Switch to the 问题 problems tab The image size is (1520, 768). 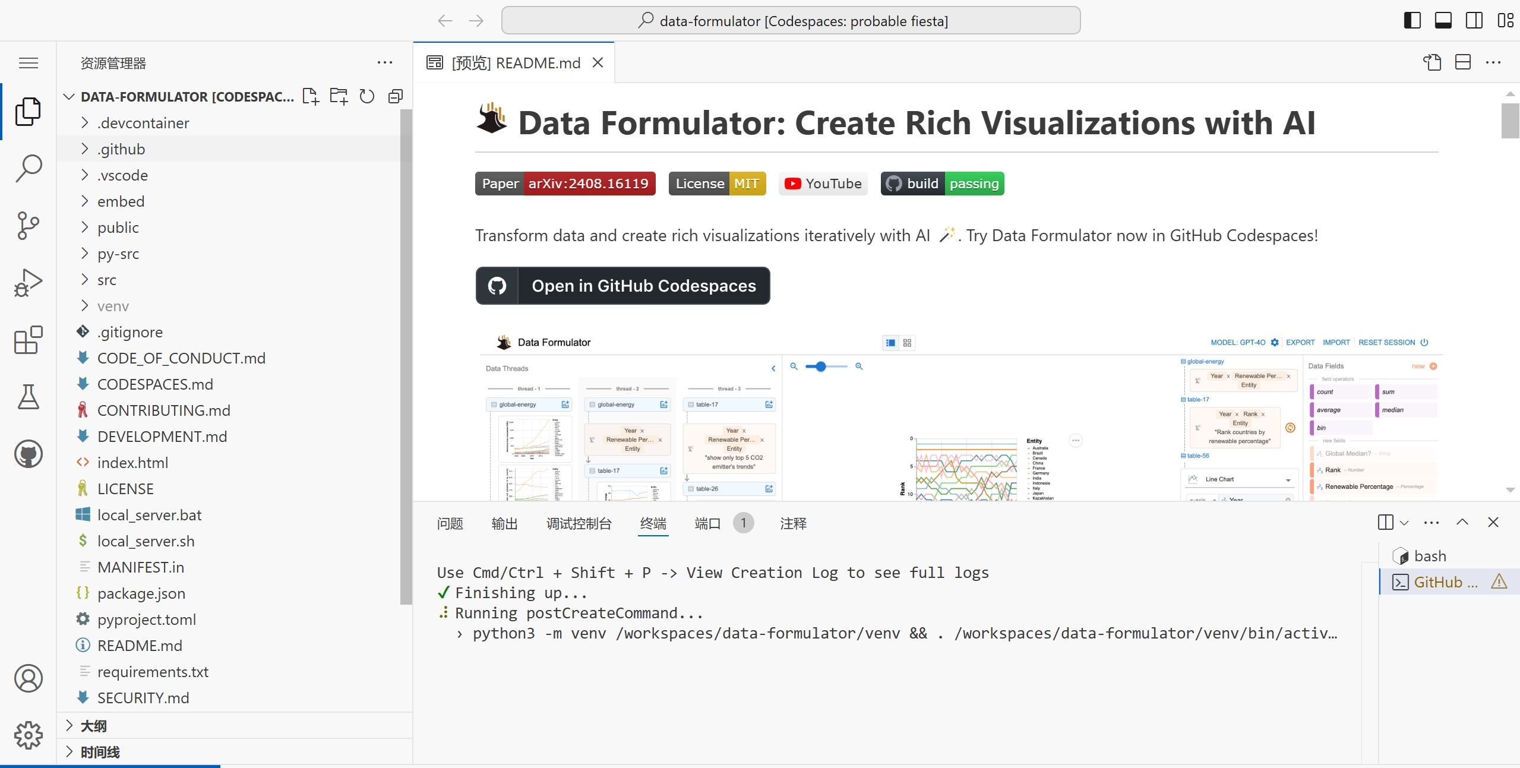pyautogui.click(x=450, y=523)
